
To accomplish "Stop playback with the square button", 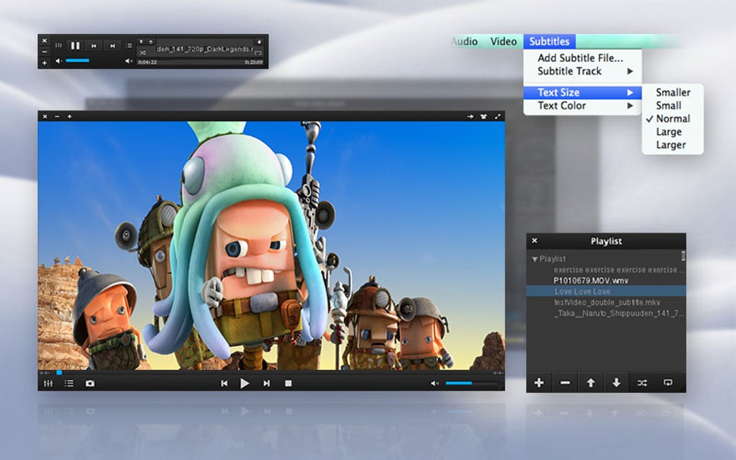I will coord(288,384).
